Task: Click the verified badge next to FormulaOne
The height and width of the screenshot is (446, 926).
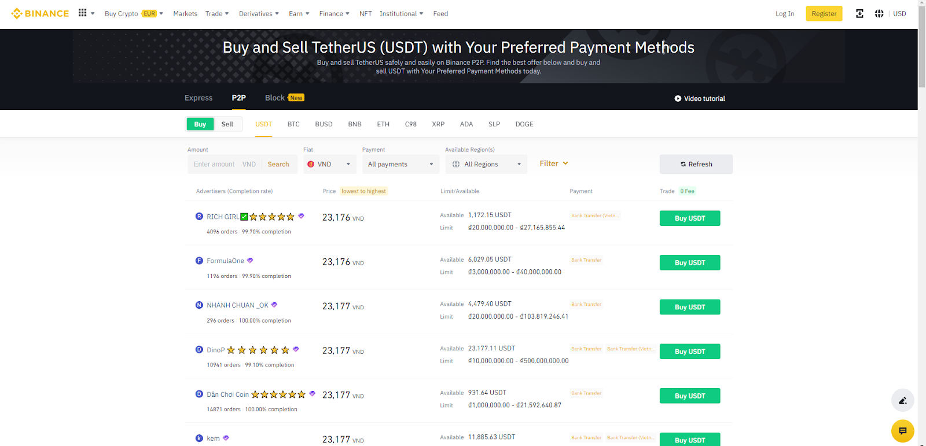Action: (x=250, y=260)
